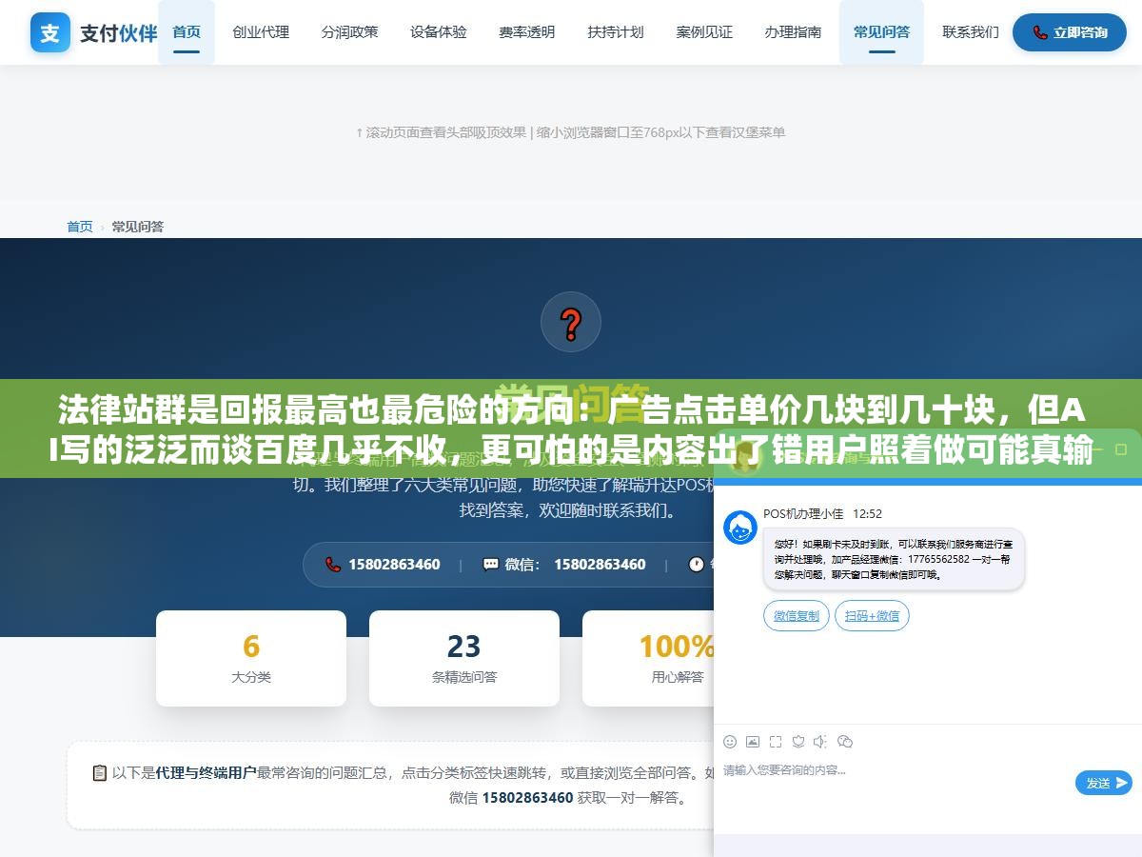
Task: Click the 立即咨询 button
Action: pyautogui.click(x=1070, y=32)
